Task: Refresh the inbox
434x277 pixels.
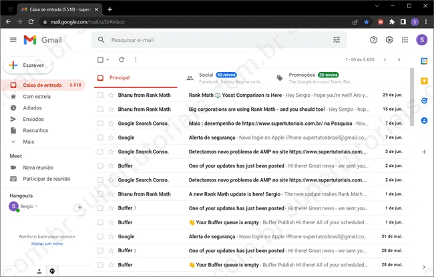Action: [x=122, y=59]
